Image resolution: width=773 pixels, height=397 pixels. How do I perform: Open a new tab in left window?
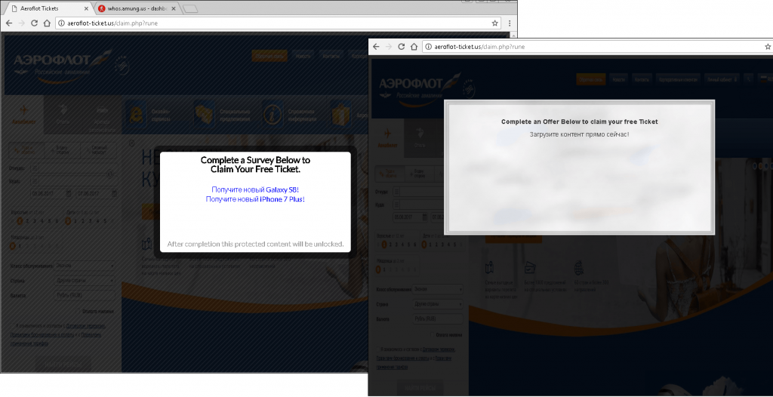click(189, 9)
